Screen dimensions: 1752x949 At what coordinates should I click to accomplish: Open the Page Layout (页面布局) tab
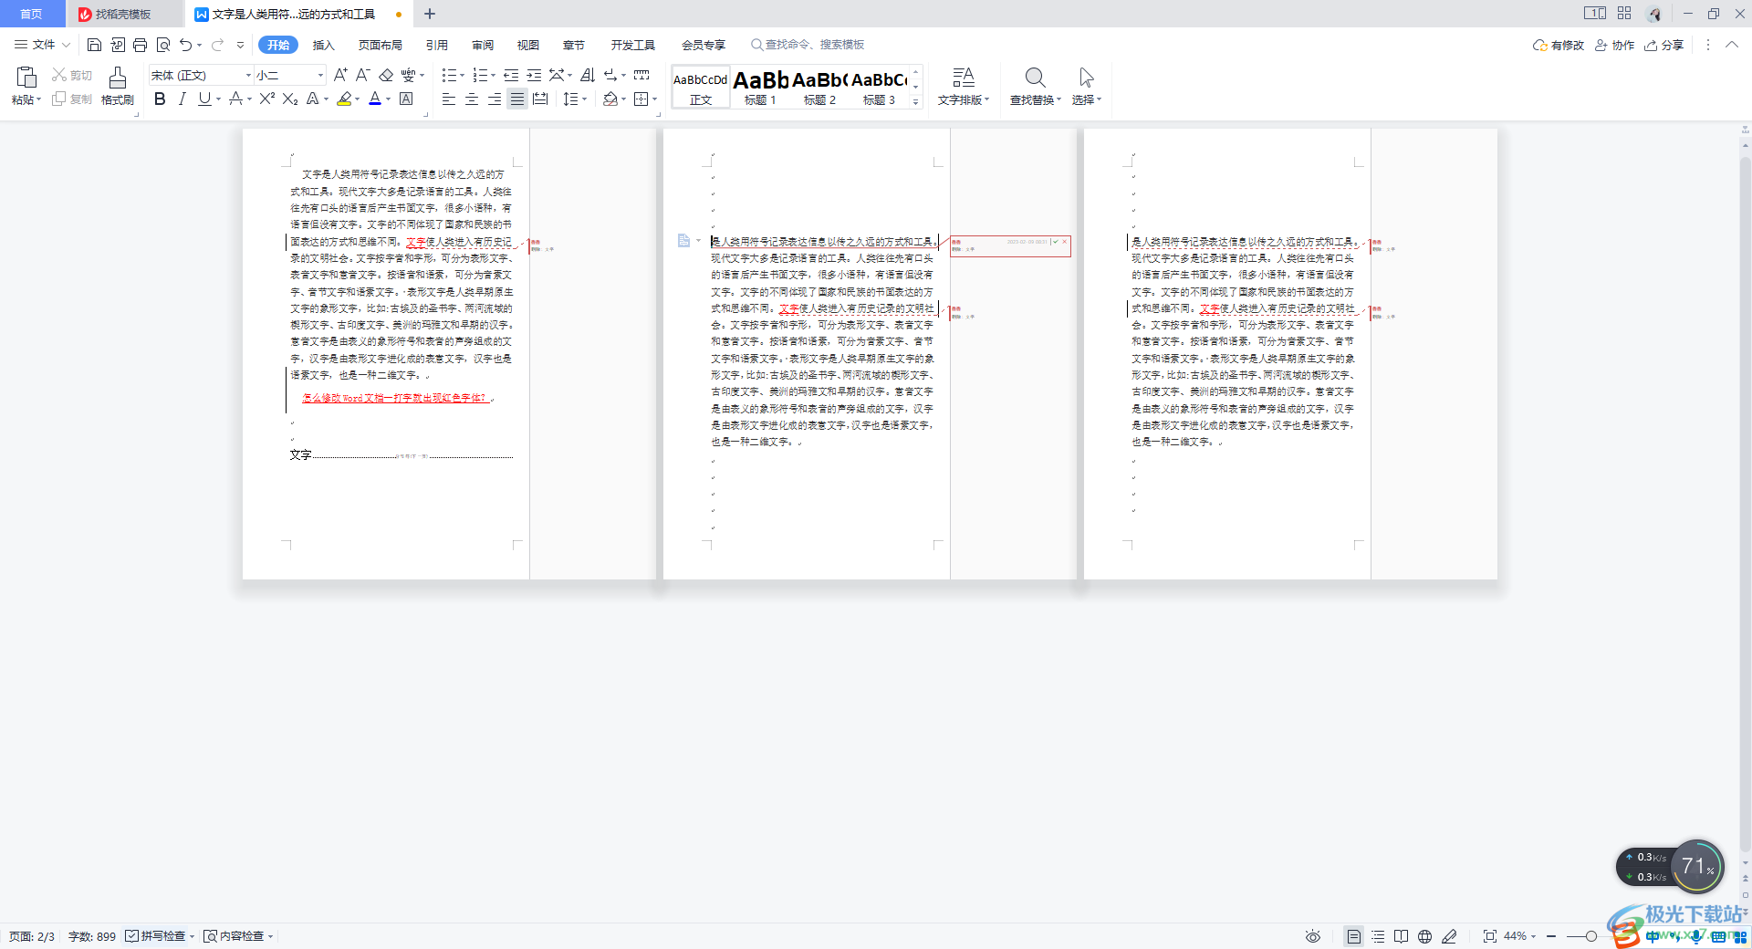coord(381,45)
